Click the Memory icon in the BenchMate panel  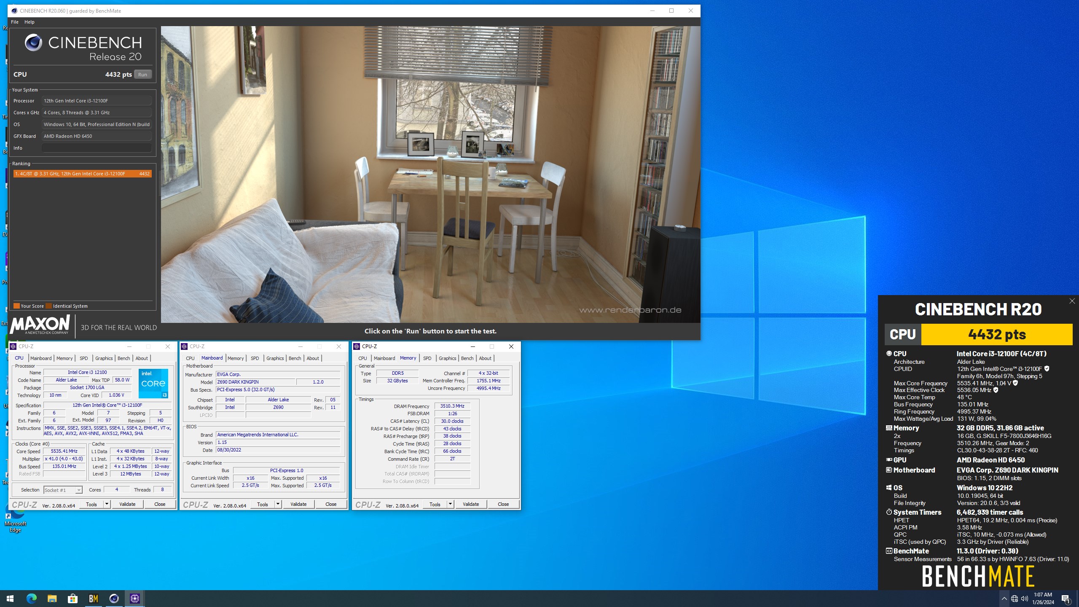pos(889,428)
